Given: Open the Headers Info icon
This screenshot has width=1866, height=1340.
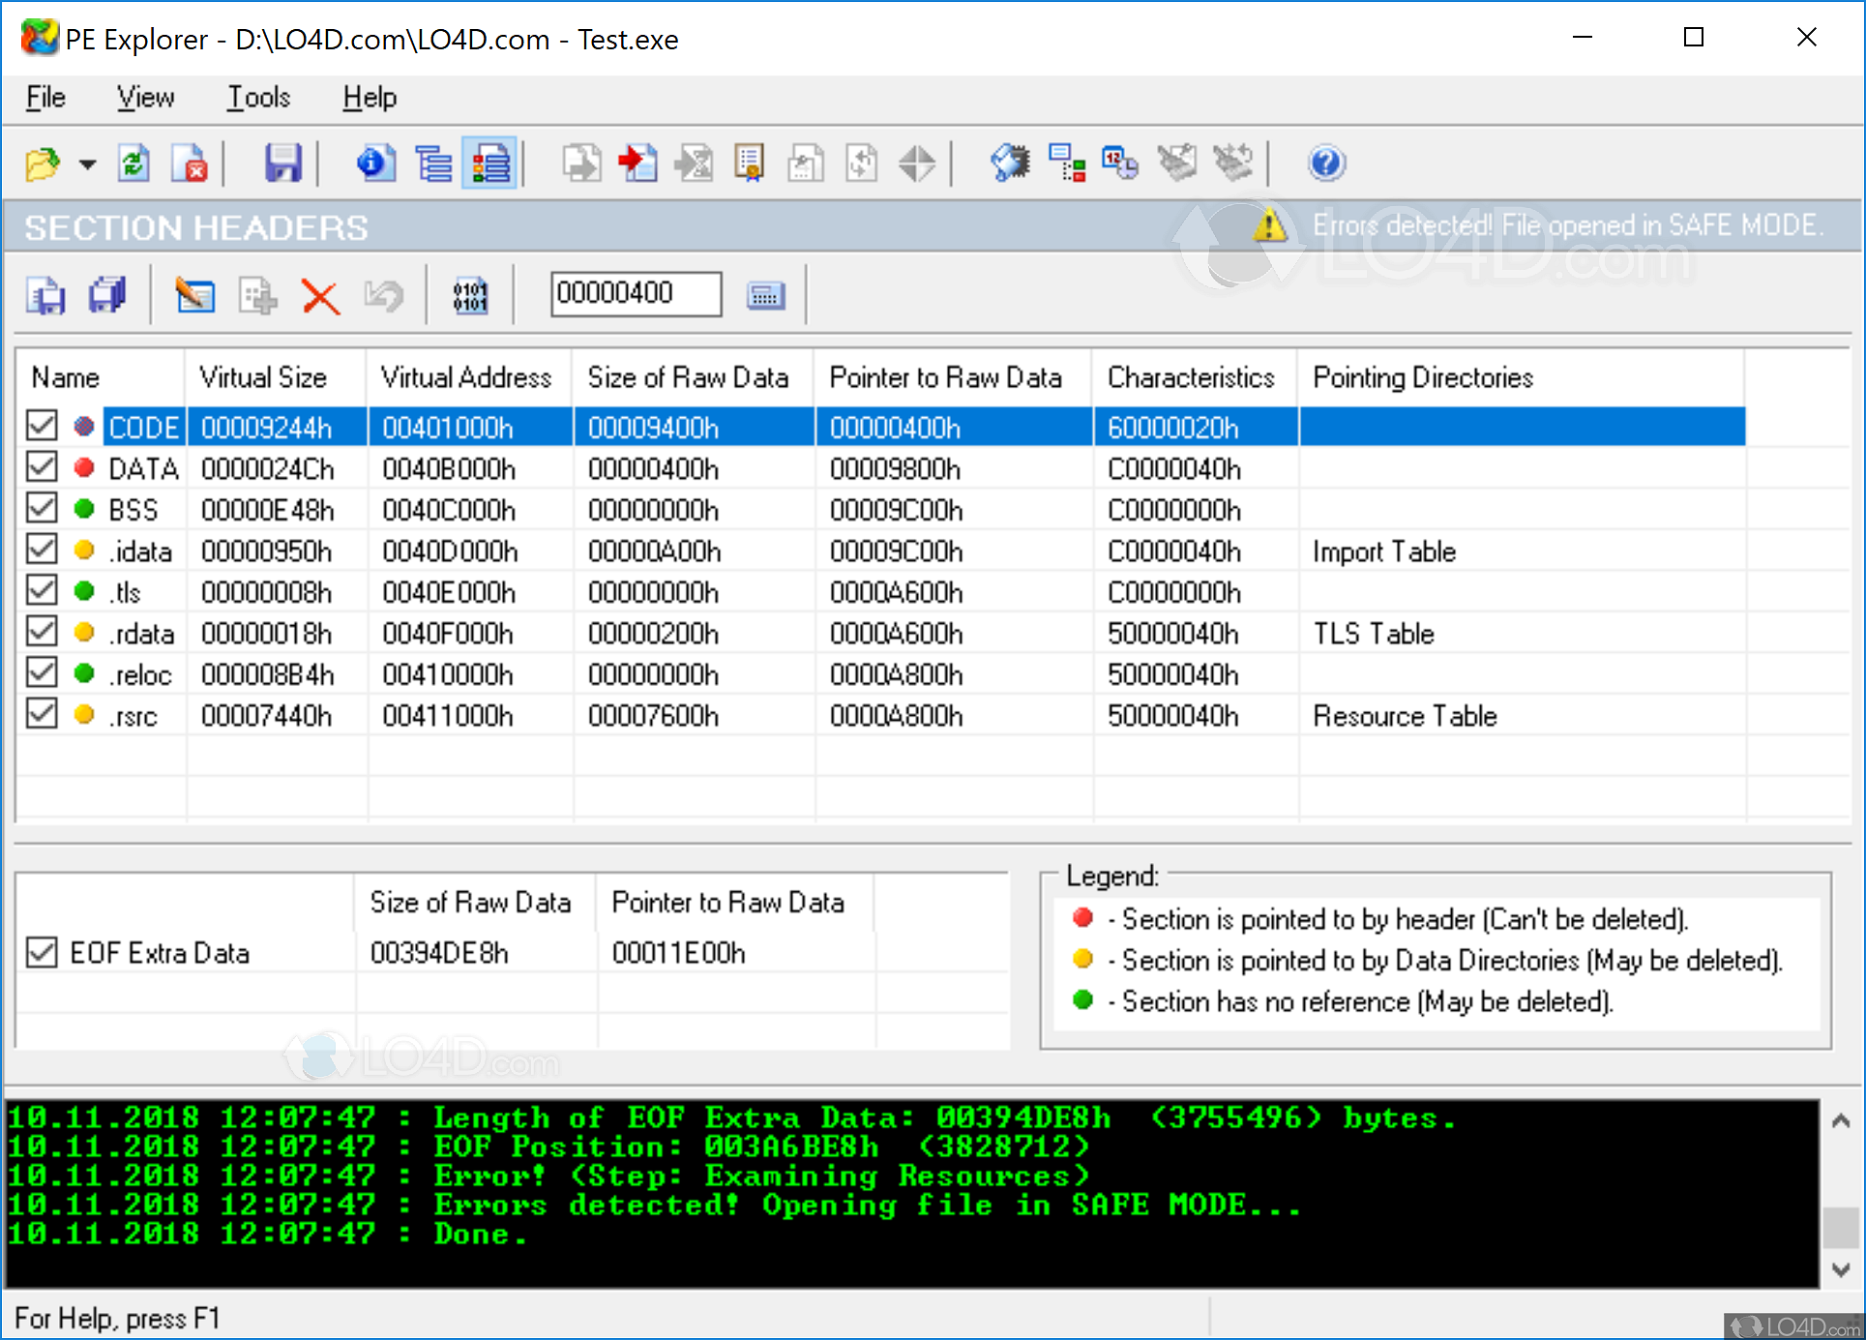Looking at the screenshot, I should [x=375, y=164].
